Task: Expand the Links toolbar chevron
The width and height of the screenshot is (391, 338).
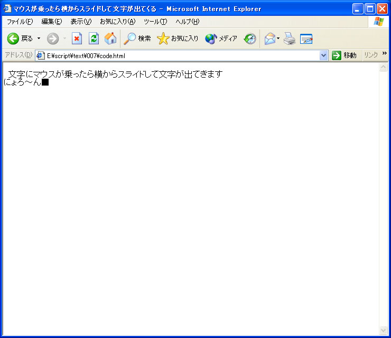Action: [x=384, y=53]
